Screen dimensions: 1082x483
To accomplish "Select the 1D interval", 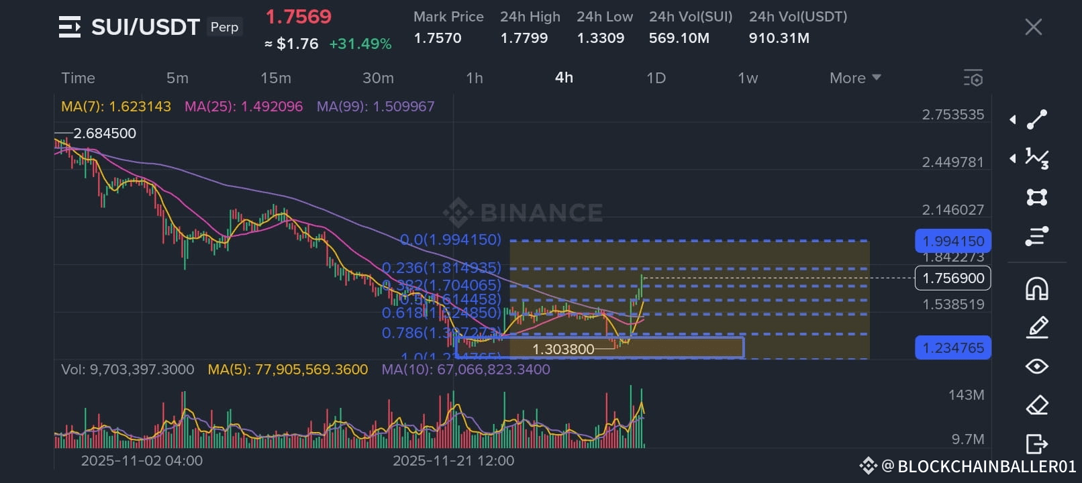I will pyautogui.click(x=656, y=78).
